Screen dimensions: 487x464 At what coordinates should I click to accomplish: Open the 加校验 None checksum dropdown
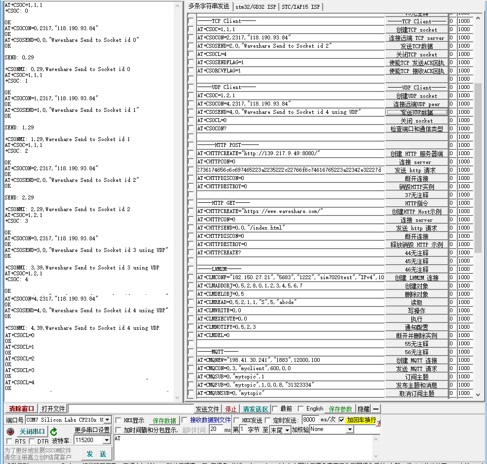click(x=350, y=429)
